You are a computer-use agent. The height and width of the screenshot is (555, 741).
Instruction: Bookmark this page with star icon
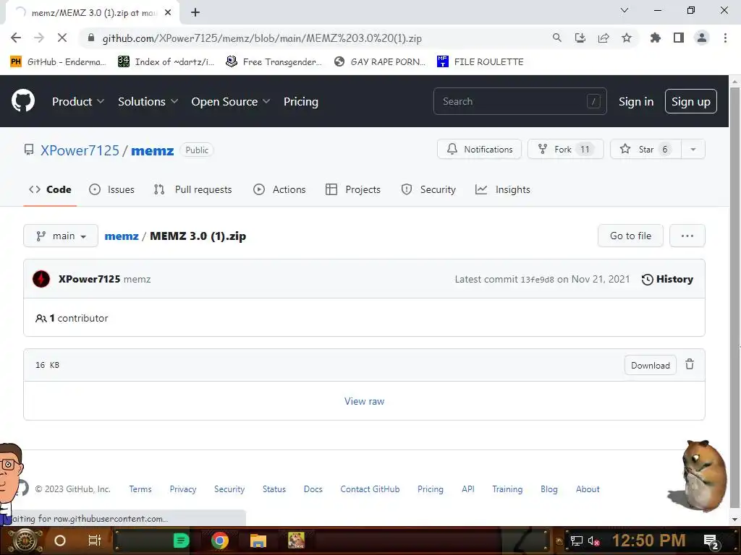[627, 38]
